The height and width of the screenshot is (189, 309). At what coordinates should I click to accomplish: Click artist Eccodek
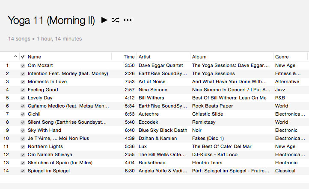point(148,122)
